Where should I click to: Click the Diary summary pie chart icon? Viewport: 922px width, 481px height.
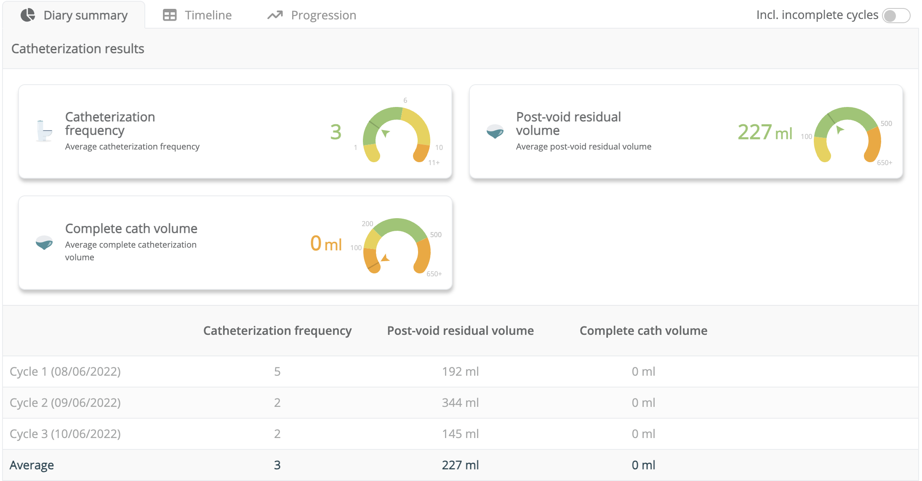[x=28, y=15]
